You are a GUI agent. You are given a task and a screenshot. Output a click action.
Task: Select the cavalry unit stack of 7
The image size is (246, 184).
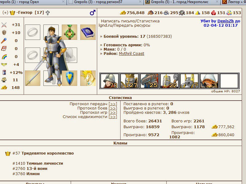click(x=189, y=81)
